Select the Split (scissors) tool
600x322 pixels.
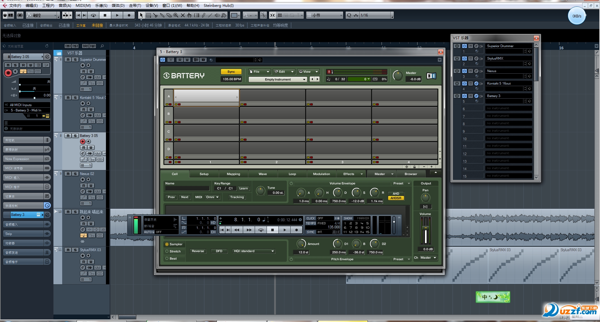[x=156, y=15]
